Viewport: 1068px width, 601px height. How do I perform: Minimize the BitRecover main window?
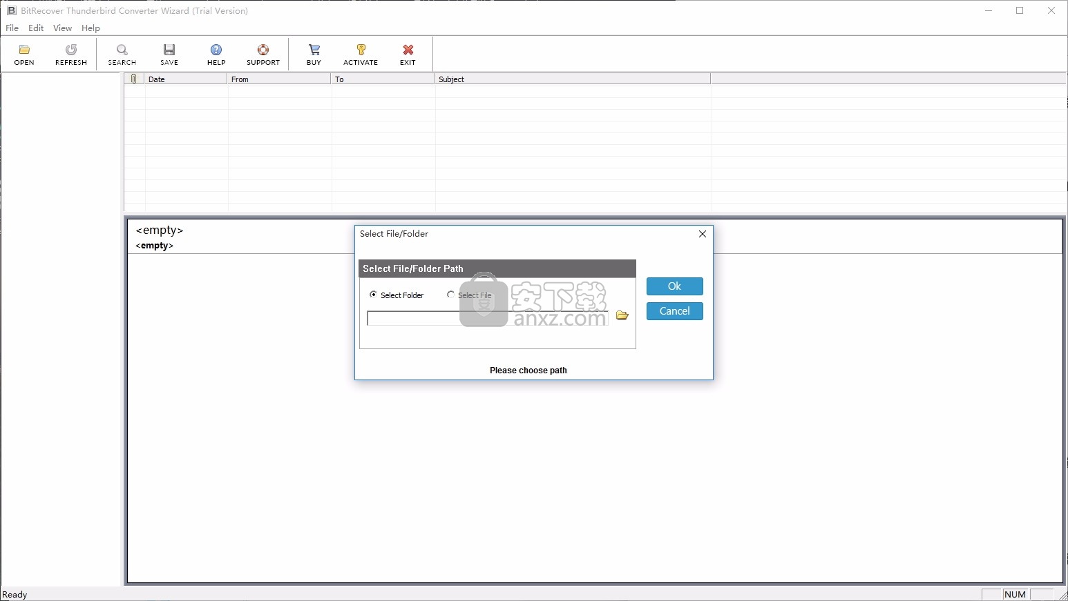click(x=989, y=10)
